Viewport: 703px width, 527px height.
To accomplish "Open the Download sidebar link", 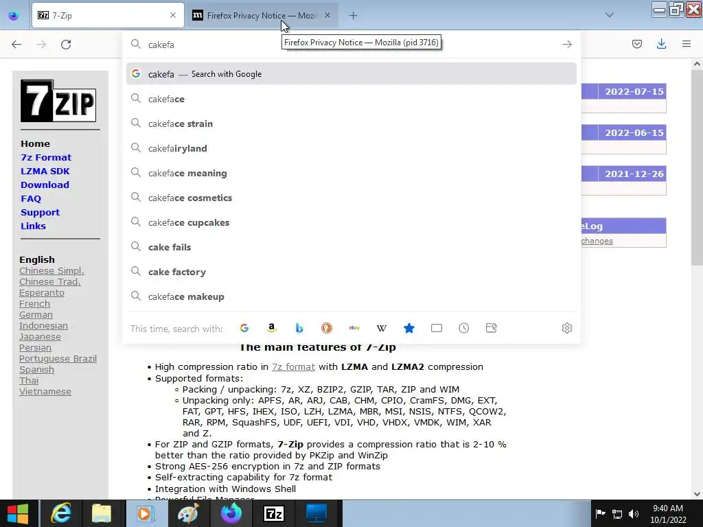I will [45, 185].
